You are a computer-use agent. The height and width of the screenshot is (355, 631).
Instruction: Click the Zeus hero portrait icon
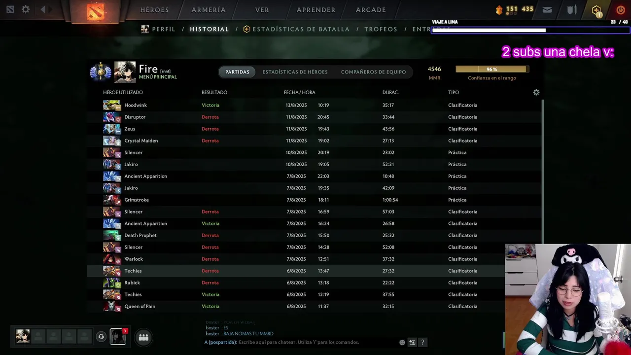[111, 129]
